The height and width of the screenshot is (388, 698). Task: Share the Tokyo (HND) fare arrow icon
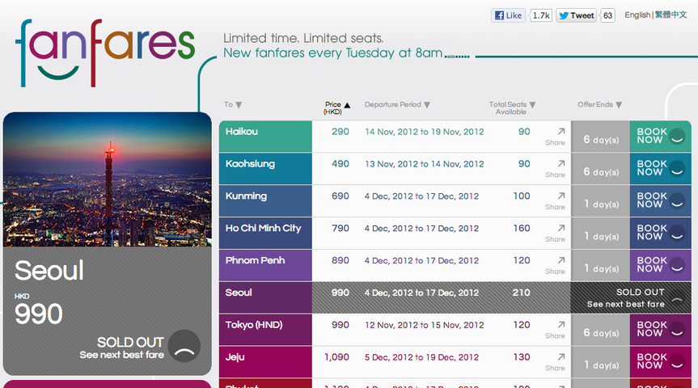click(561, 324)
